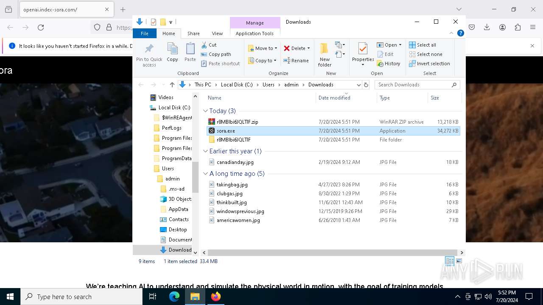Switch to the Share tab

coord(193,33)
